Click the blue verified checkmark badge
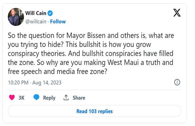This screenshot has height=126, width=195. 50,13
